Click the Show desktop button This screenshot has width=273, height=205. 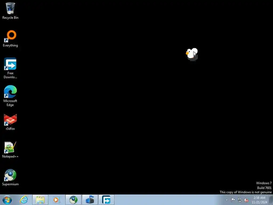pyautogui.click(x=271, y=200)
